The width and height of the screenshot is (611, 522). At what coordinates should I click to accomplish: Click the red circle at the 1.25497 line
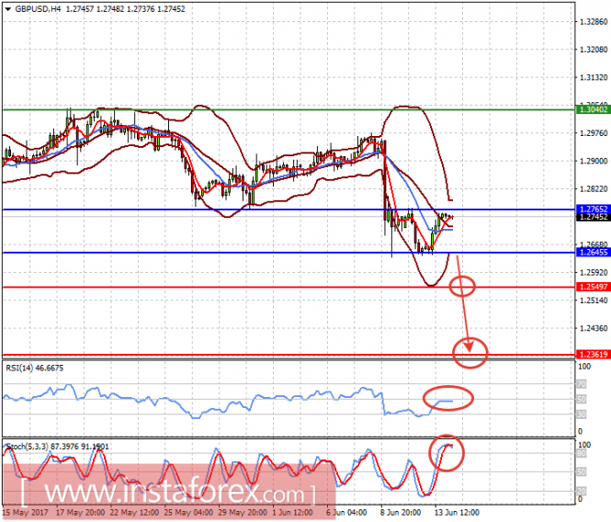(463, 287)
